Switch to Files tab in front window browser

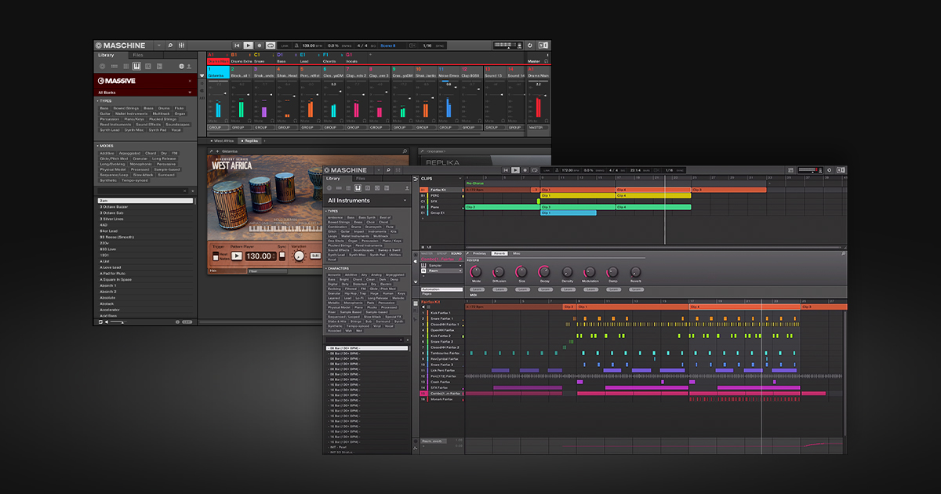361,178
